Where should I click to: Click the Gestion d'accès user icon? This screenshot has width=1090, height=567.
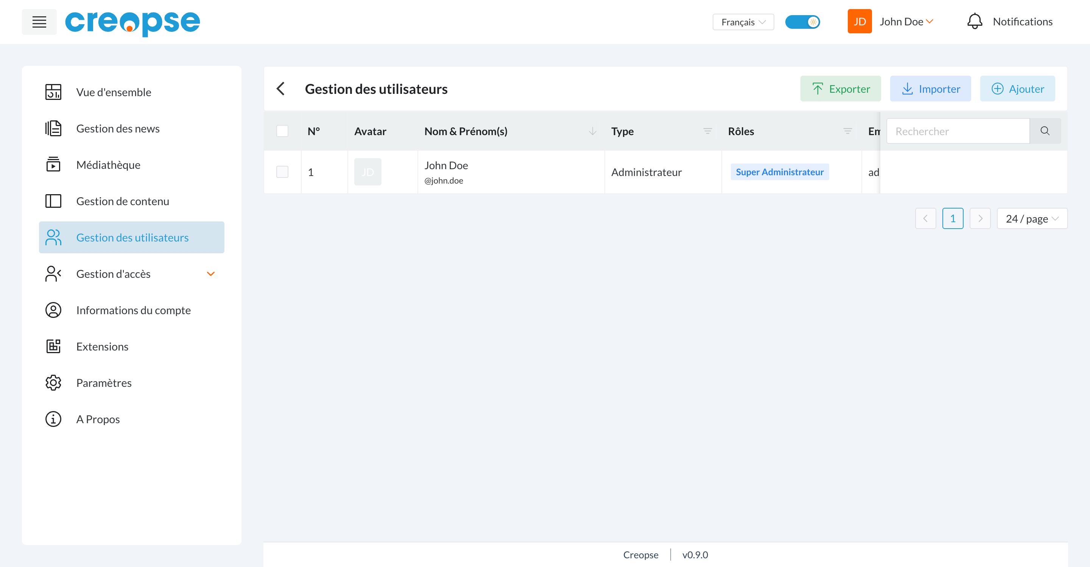(x=53, y=274)
